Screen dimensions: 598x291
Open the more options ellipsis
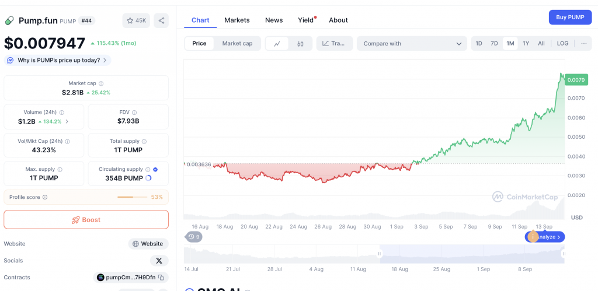(x=584, y=43)
